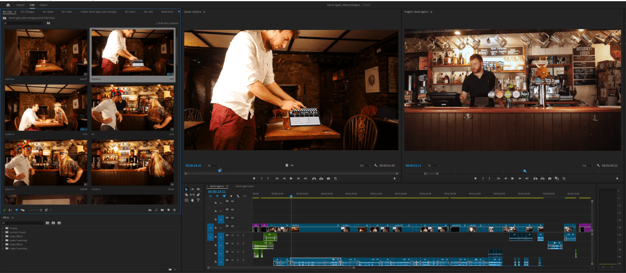Viewport: 626px width, 273px height.
Task: Click the Find magnifier icon in bin footer
Action: [156, 210]
